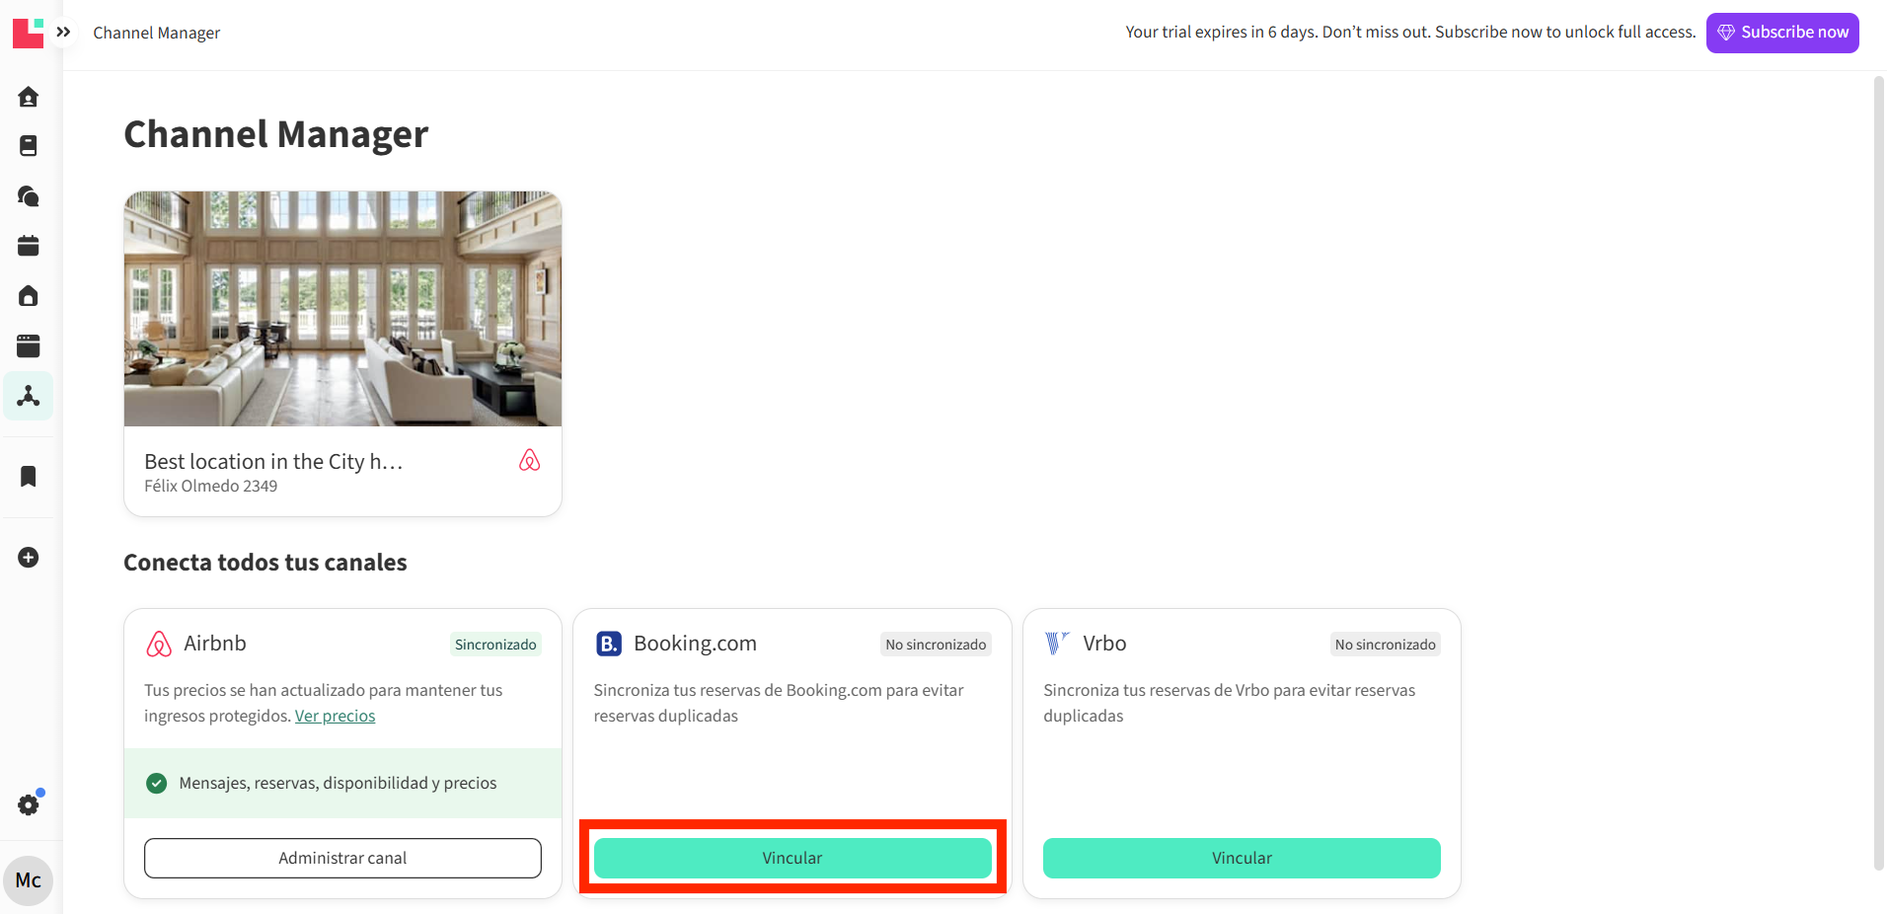The height and width of the screenshot is (914, 1887).
Task: Click the browser window icon in sidebar
Action: pyautogui.click(x=29, y=345)
